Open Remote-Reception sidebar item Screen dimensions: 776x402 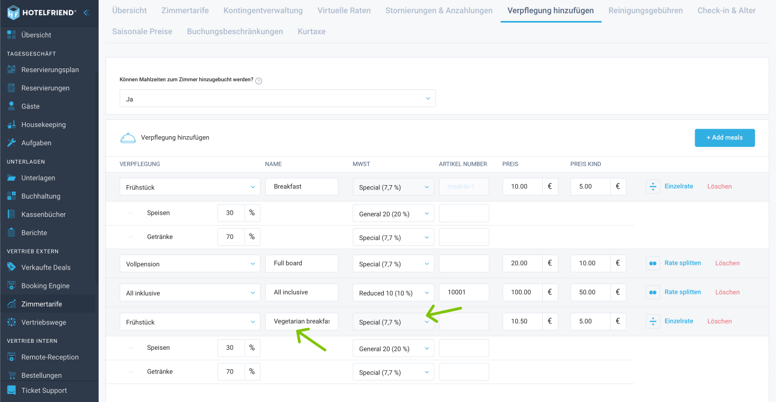coord(50,357)
